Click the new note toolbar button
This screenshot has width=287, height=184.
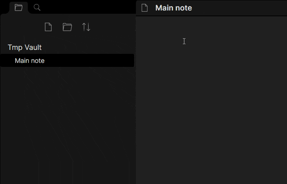click(x=48, y=27)
